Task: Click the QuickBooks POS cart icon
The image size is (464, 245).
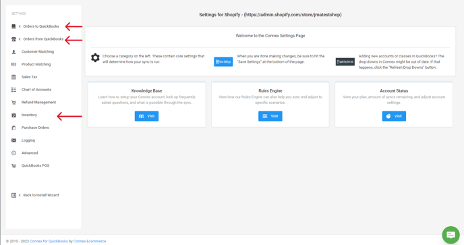Action: 13,166
